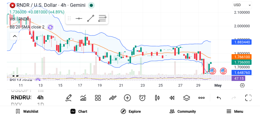Viewport: 260px width, 117px height.
Task: Click the 2.000000 price axis label
Action: pos(242,26)
